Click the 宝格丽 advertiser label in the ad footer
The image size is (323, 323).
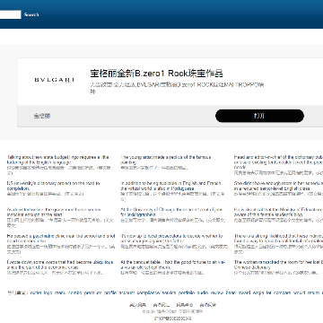(x=42, y=116)
